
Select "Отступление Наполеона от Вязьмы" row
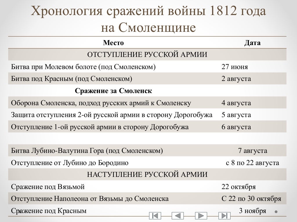pyautogui.click(x=90, y=199)
